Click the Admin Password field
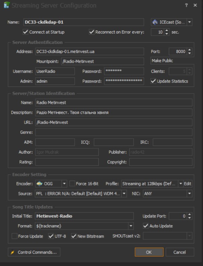The image size is (203, 266). click(124, 81)
